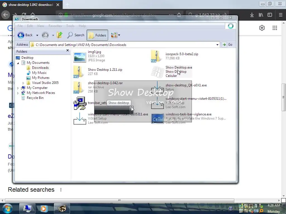Close the Folders pane
This screenshot has height=214, width=286.
tap(68, 50)
